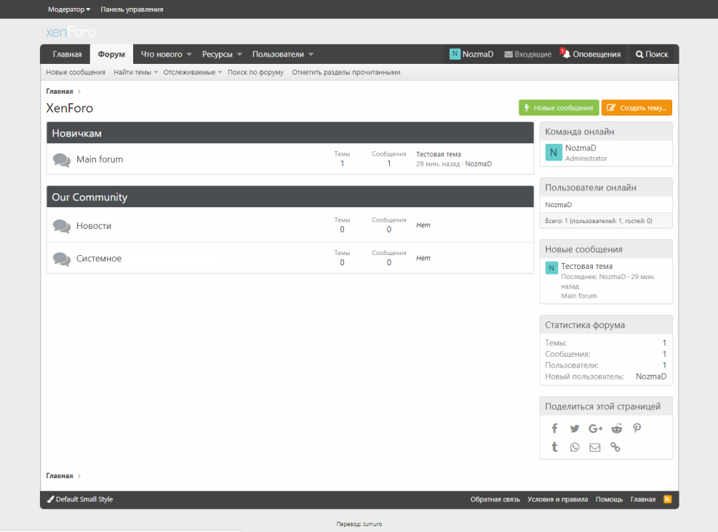This screenshot has height=532, width=718.
Task: Expand the Отслеживаемые submenu
Action: [192, 73]
